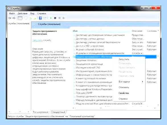Open help via the blue toolbar Help icon
Screen dimensions: 167x125
pyautogui.click(x=40, y=18)
